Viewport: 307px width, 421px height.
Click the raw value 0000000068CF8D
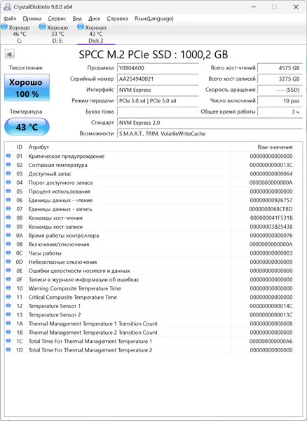[271, 209]
